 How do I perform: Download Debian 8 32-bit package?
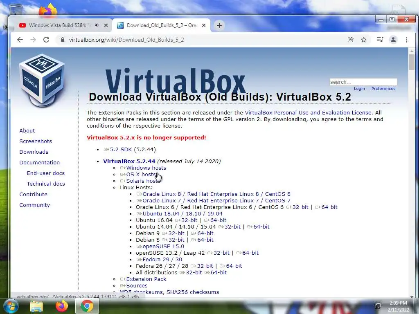pos(176,240)
